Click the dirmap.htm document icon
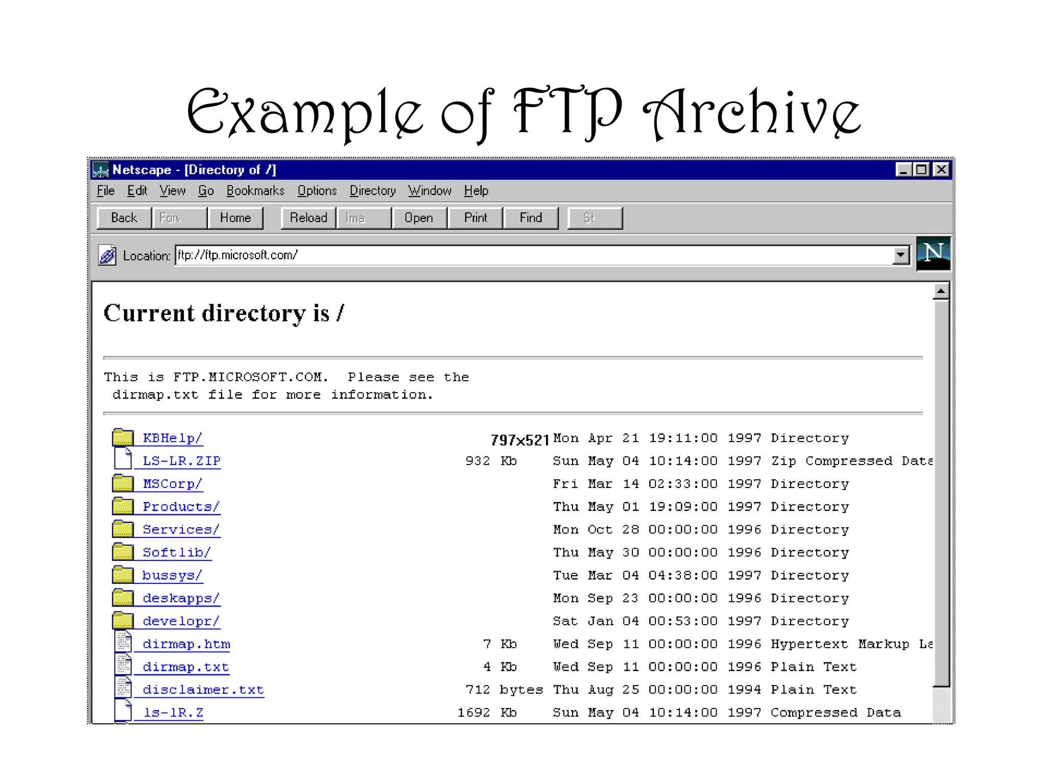The width and height of the screenshot is (1046, 784). 123,641
